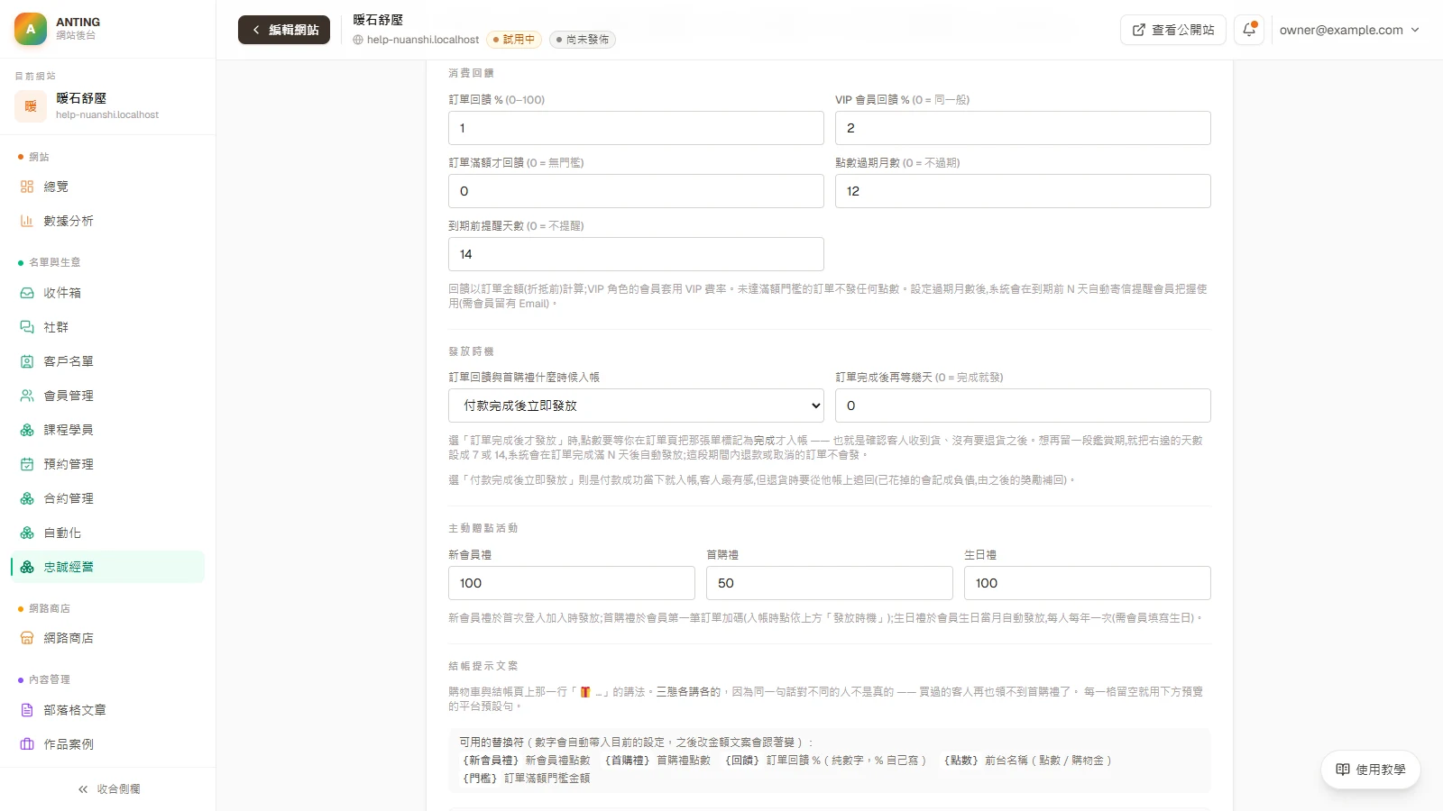Open 會員管理 menu item

[x=108, y=396]
